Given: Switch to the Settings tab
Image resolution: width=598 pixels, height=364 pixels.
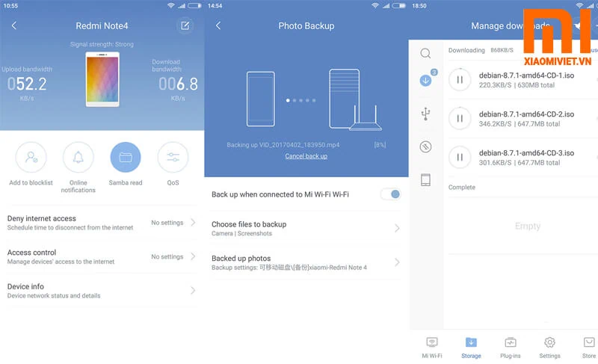Looking at the screenshot, I should click(549, 348).
